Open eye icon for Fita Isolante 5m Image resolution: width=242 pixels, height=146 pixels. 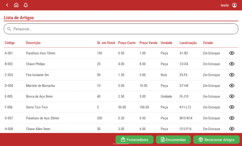coord(232,75)
